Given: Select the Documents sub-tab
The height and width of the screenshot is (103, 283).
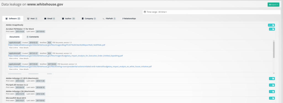Looking at the screenshot, I should click(14, 37).
